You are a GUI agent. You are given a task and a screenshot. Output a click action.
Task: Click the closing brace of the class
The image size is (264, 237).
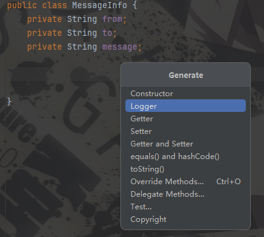pyautogui.click(x=9, y=102)
